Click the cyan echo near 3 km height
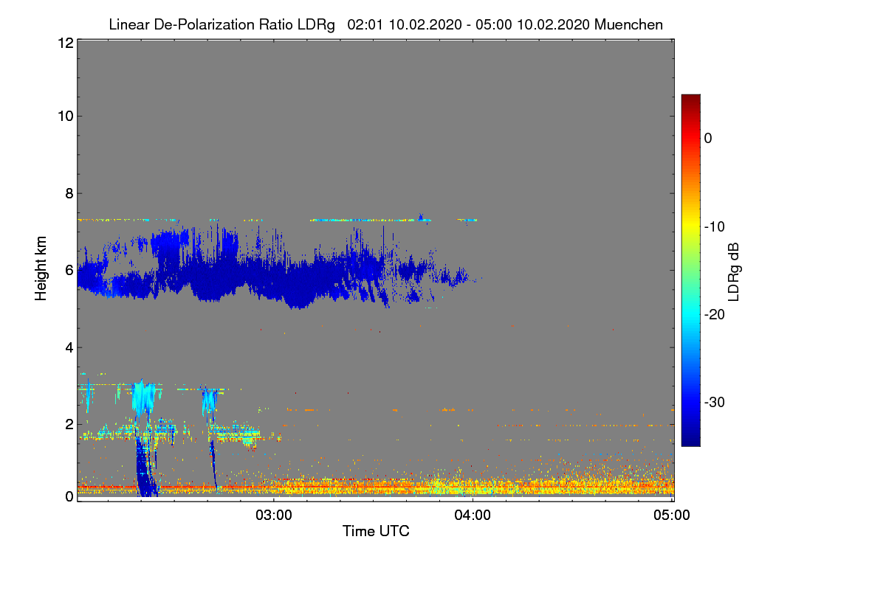 point(144,398)
